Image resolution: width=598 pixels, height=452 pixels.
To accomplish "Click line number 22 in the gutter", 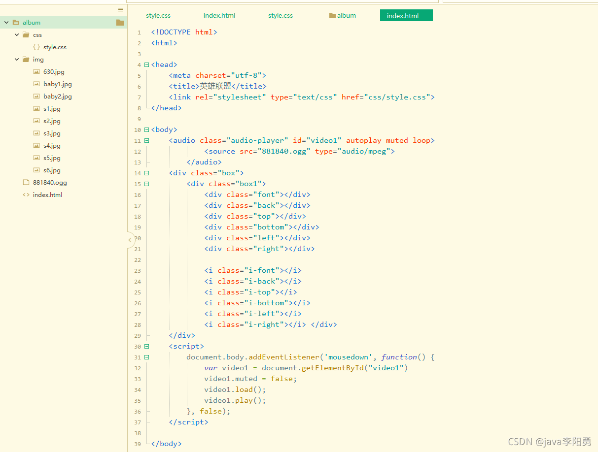I will [137, 260].
